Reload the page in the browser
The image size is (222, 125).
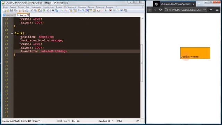(160, 10)
